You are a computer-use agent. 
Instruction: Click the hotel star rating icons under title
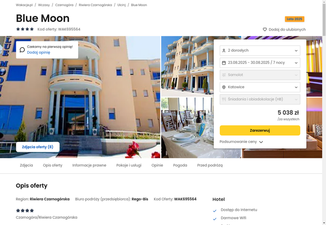[25, 29]
